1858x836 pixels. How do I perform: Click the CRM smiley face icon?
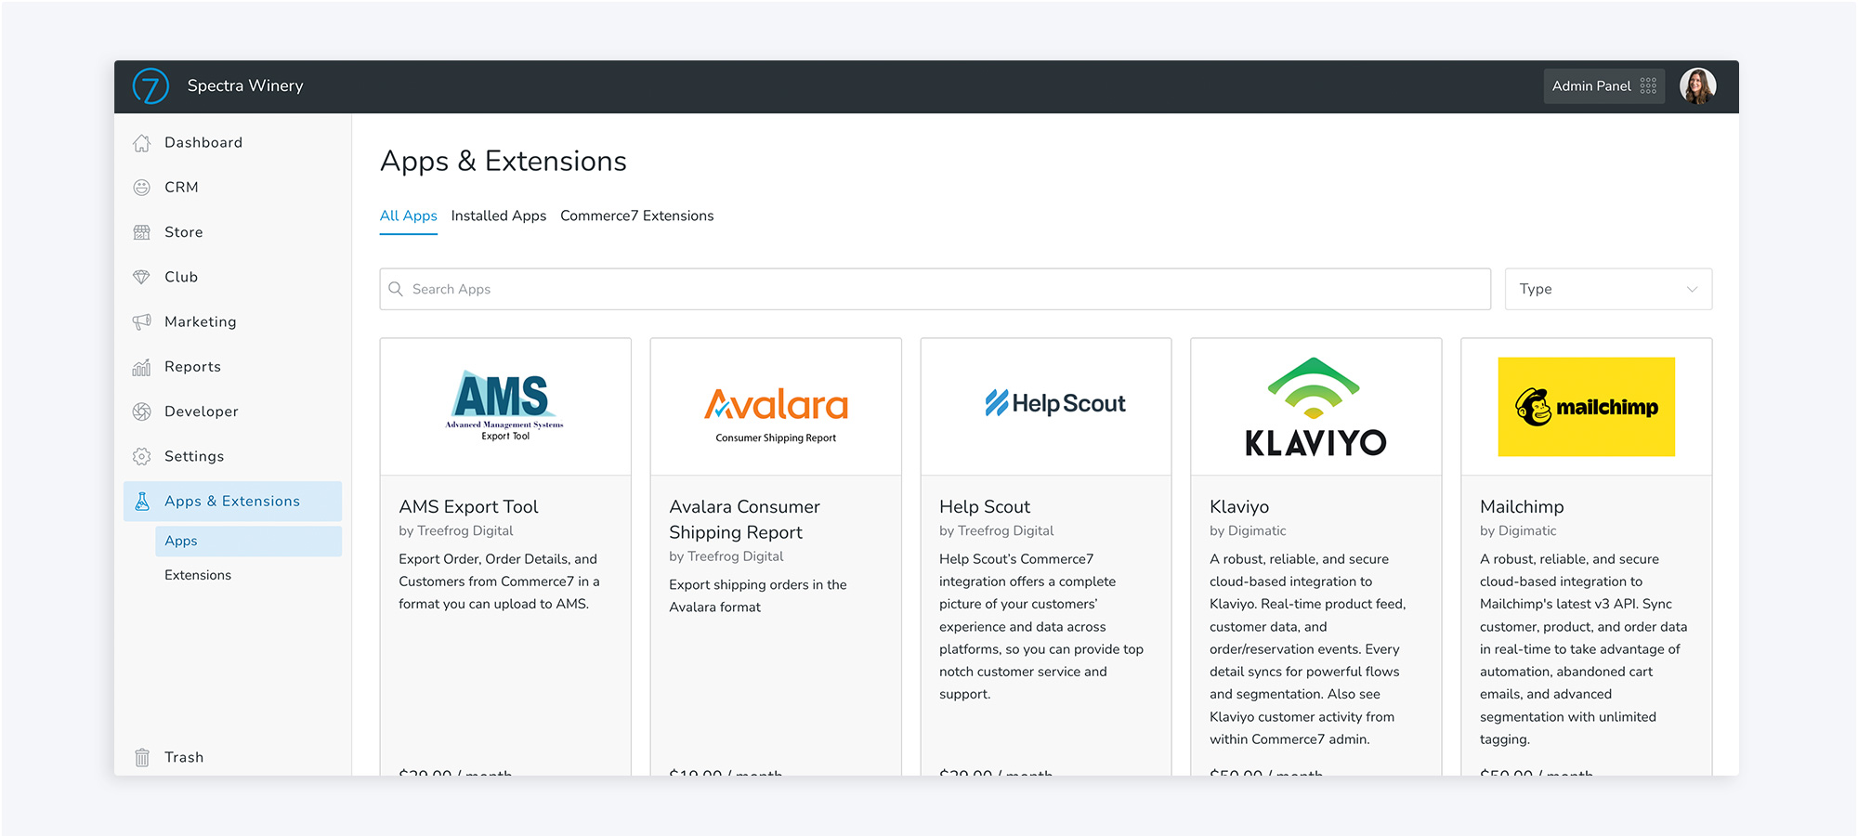tap(141, 188)
